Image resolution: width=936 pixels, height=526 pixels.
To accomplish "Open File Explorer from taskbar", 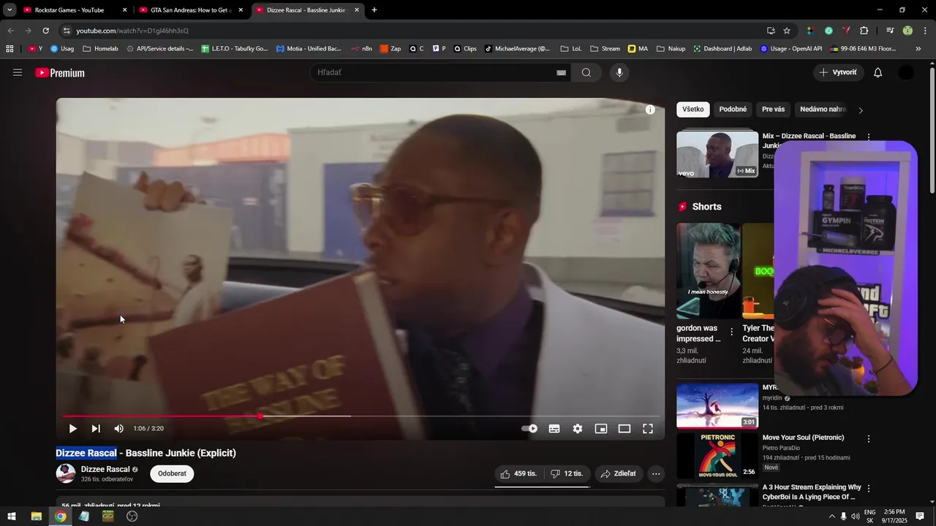I will click(x=36, y=517).
